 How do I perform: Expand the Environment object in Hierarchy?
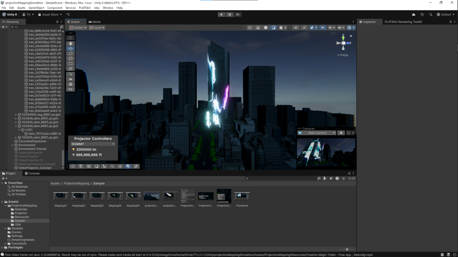[x=13, y=145]
